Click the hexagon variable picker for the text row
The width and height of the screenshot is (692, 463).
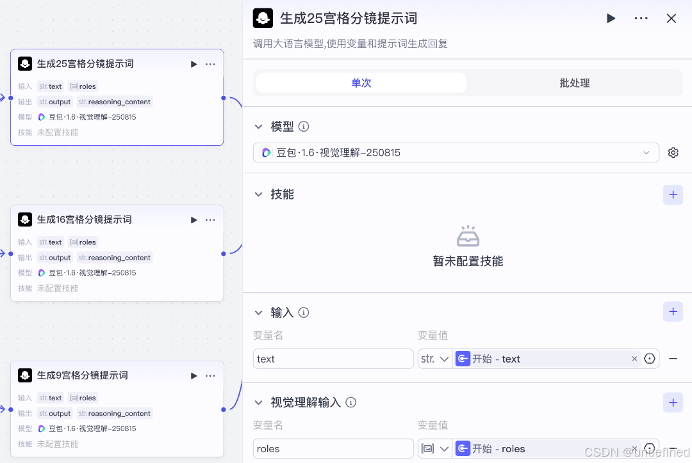650,359
